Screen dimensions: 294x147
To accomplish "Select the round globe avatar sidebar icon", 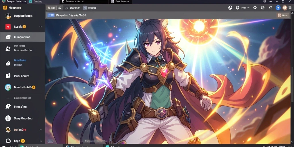I will (8, 87).
